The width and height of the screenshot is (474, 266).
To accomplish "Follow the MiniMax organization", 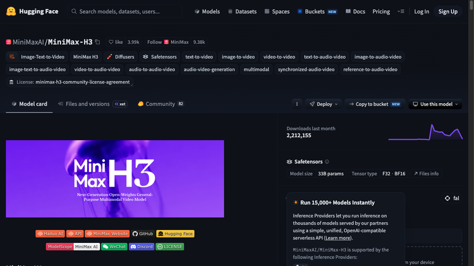I will pos(168,42).
